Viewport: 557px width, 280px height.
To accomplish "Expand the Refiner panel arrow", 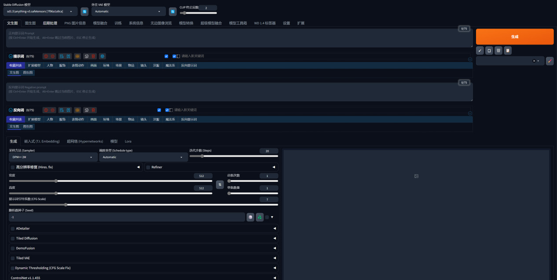I will pyautogui.click(x=274, y=167).
